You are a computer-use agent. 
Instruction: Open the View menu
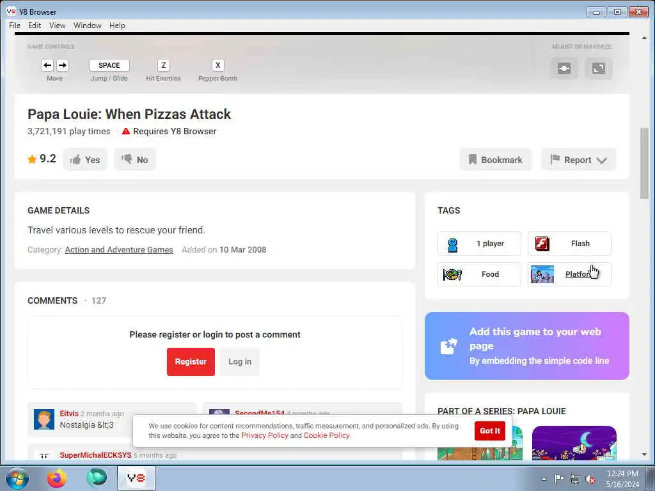tap(57, 26)
